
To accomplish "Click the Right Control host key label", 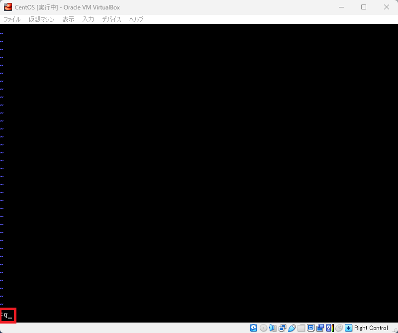I will tap(371, 328).
